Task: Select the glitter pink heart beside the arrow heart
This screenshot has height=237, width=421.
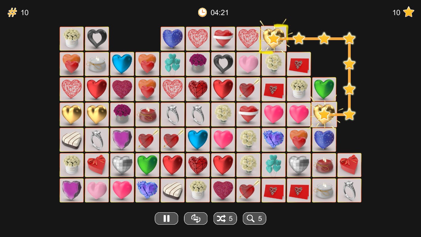Action: click(x=223, y=190)
